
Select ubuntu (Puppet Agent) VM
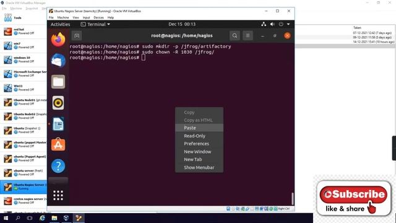point(24,159)
